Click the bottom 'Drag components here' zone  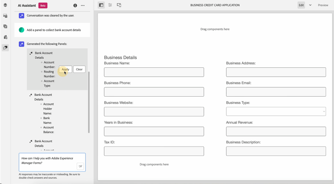pos(154,164)
